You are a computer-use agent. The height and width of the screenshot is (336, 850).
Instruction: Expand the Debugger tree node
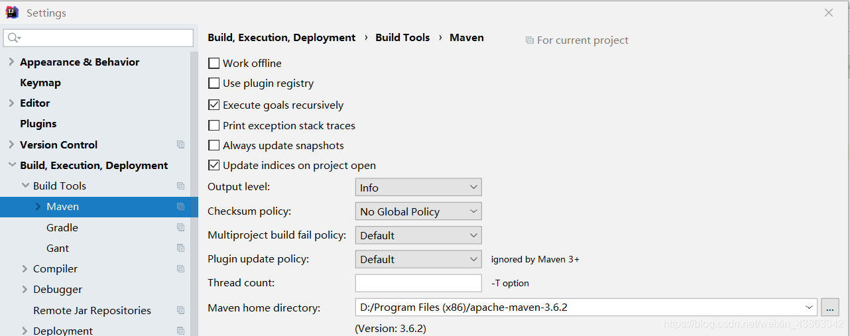point(25,289)
